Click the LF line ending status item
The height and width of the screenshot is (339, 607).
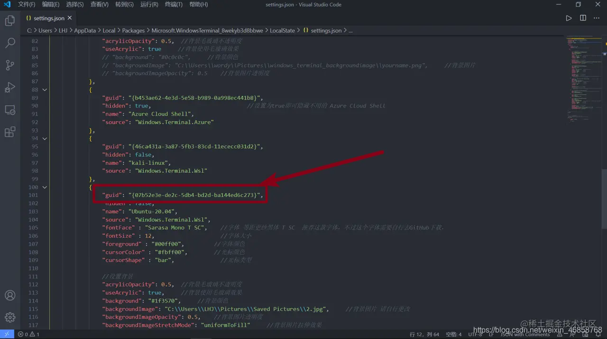tap(492, 334)
